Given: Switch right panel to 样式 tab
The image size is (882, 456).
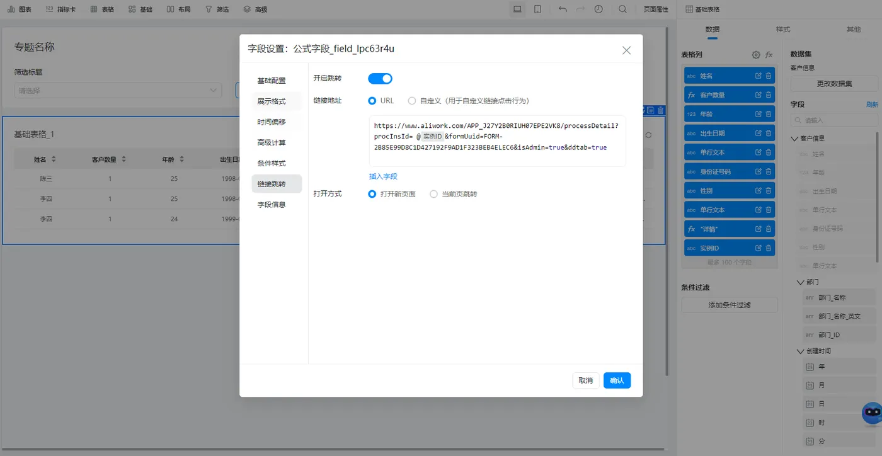Looking at the screenshot, I should 783,30.
